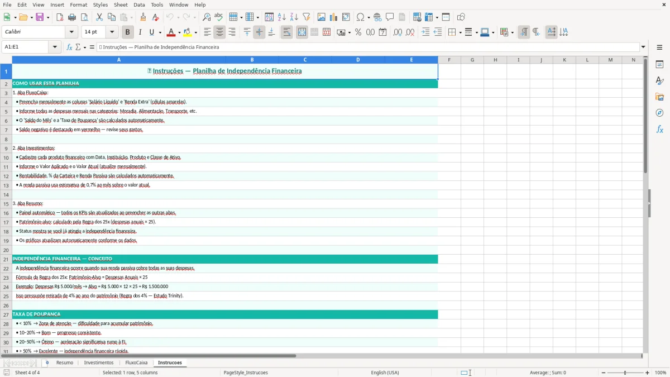This screenshot has width=670, height=377.
Task: Open the Data menu
Action: tap(139, 4)
